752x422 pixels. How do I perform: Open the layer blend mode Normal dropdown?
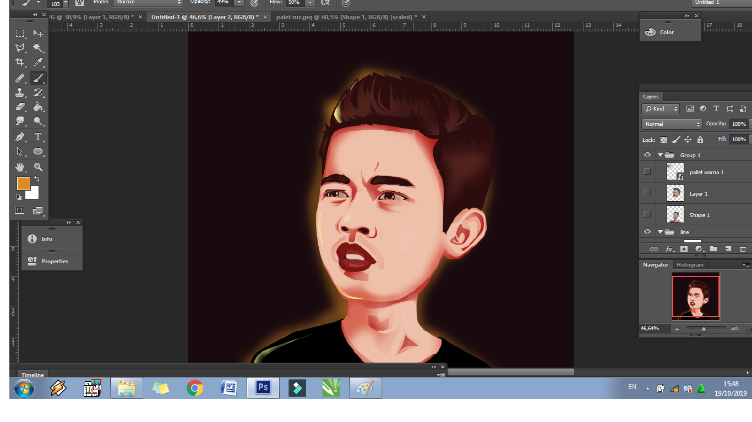click(x=672, y=124)
